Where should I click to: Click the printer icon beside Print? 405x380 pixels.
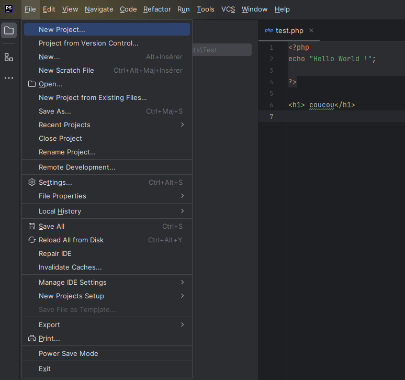32,338
